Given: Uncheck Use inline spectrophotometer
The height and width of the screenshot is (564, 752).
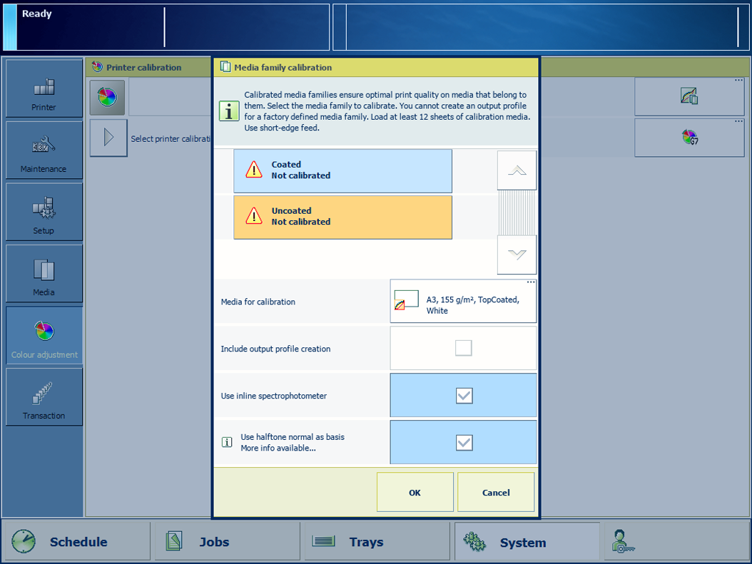Looking at the screenshot, I should pyautogui.click(x=464, y=396).
